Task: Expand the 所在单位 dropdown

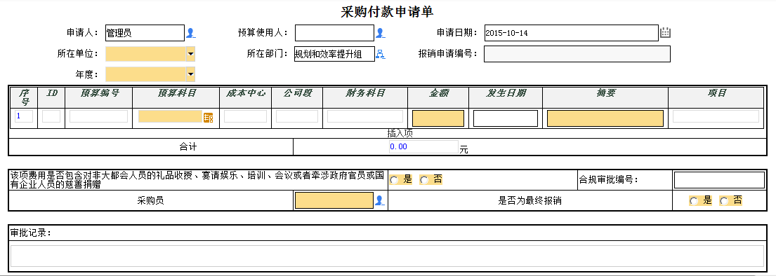Action: tap(190, 54)
